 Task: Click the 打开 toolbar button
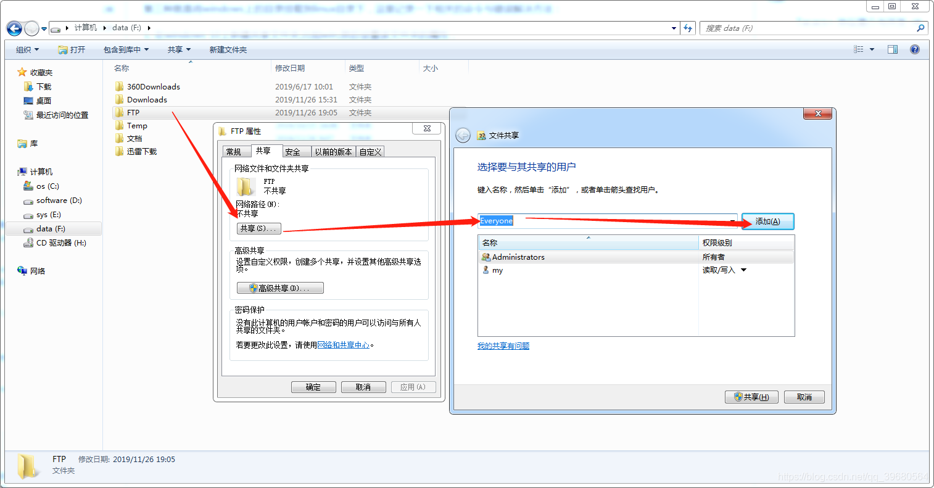click(x=72, y=49)
